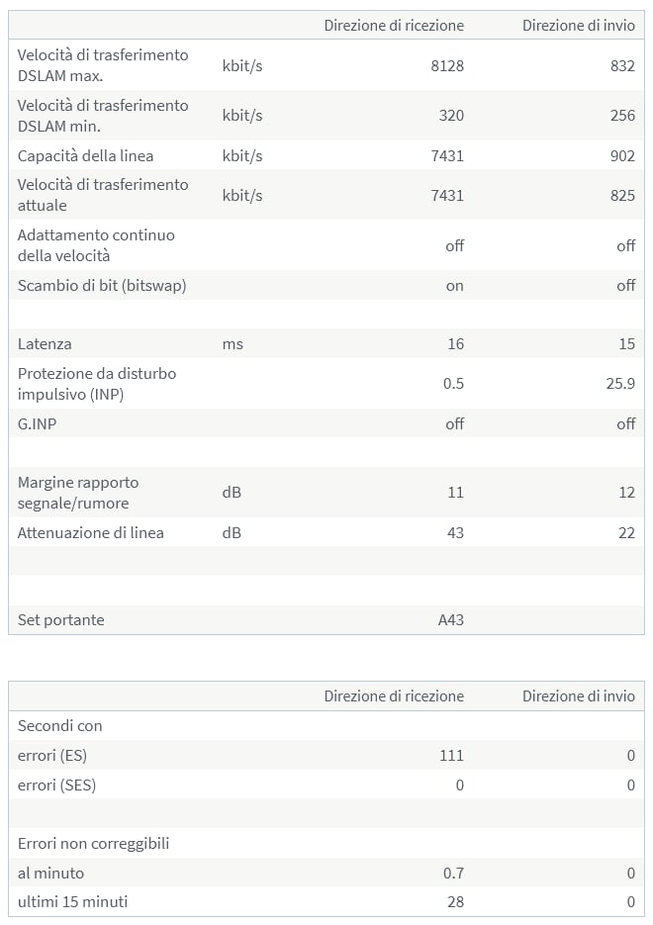Select the Latenza row label
Image resolution: width=653 pixels, height=925 pixels.
[x=45, y=344]
